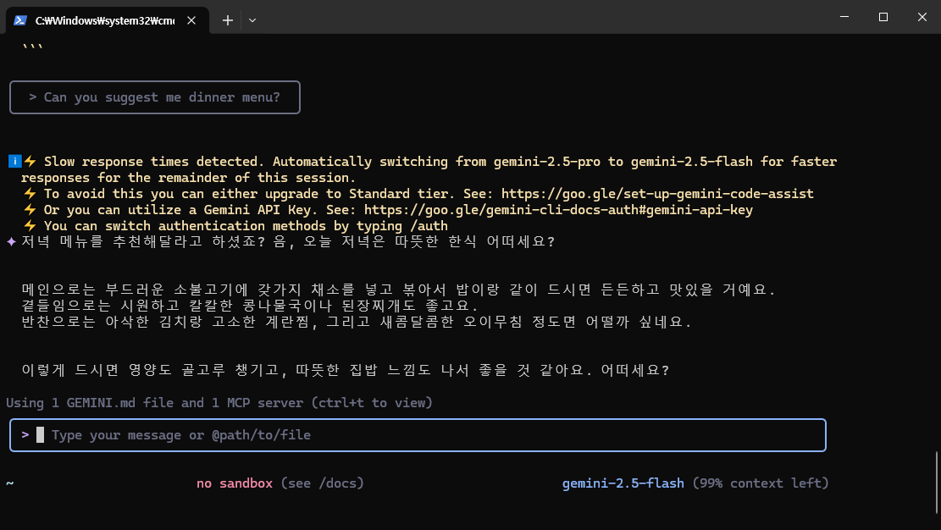Click the /auth command text
This screenshot has height=530, width=941.
pyautogui.click(x=429, y=226)
